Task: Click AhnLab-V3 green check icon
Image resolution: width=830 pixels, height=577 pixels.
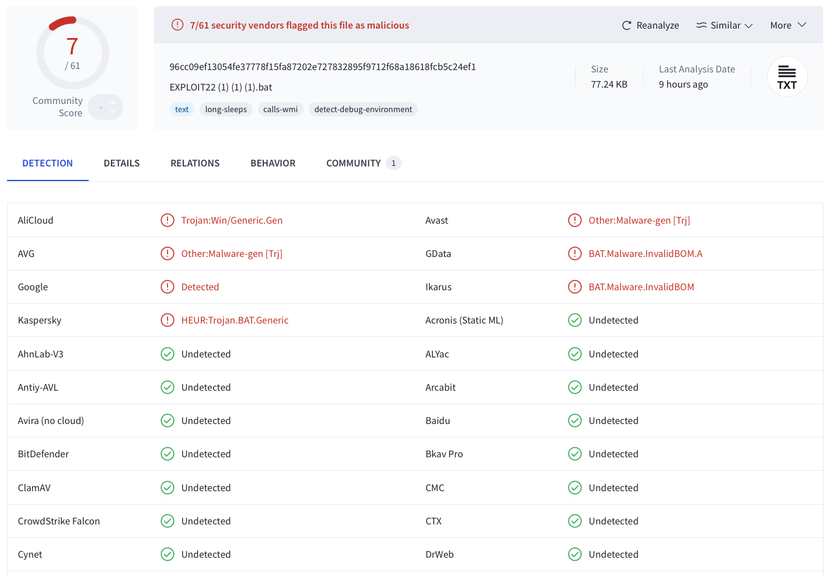Action: pyautogui.click(x=168, y=354)
